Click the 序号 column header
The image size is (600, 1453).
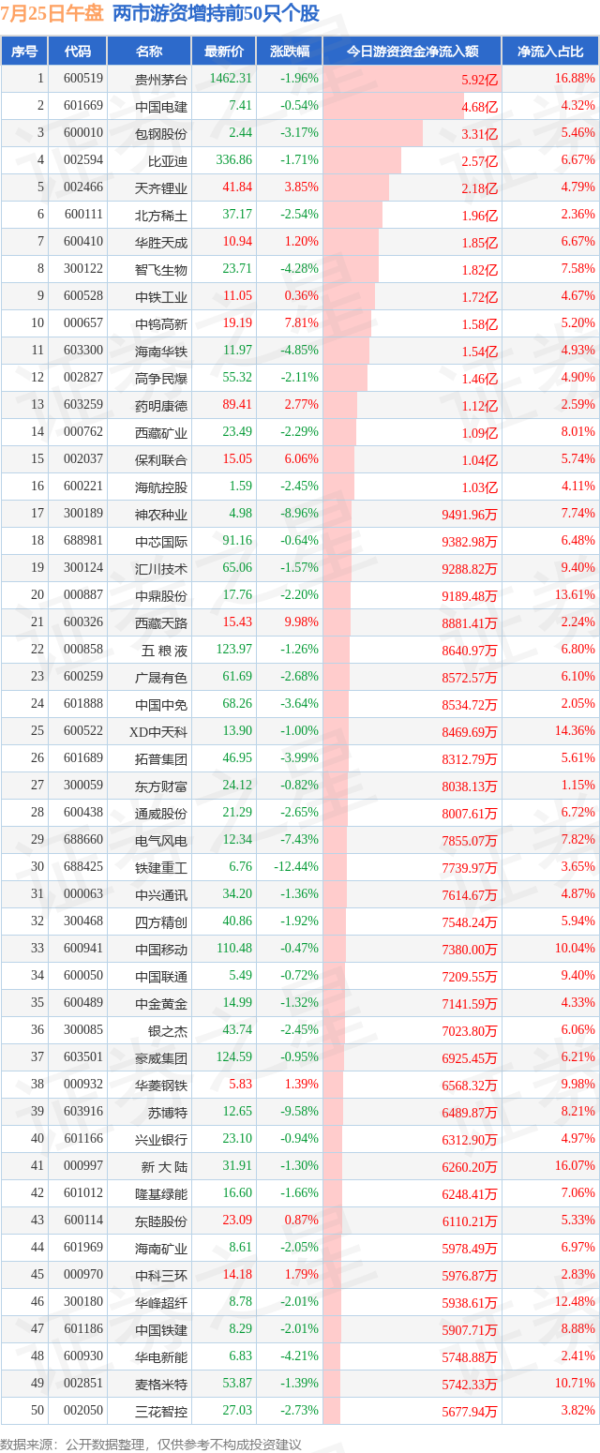(24, 52)
